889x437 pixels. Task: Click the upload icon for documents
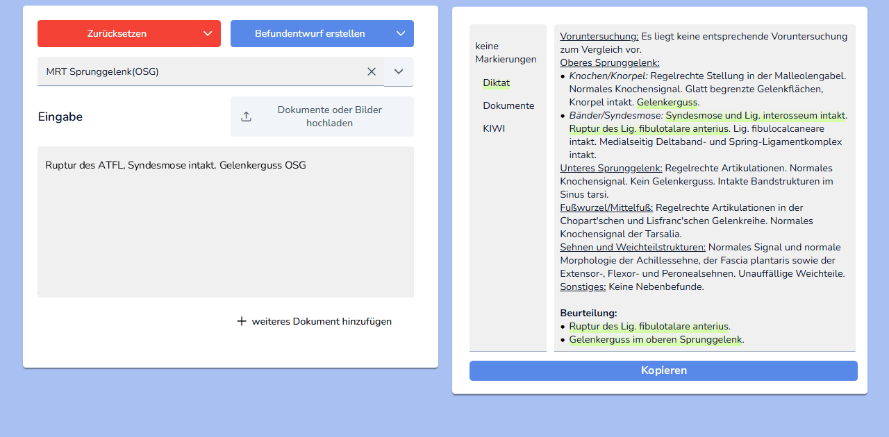tap(246, 117)
